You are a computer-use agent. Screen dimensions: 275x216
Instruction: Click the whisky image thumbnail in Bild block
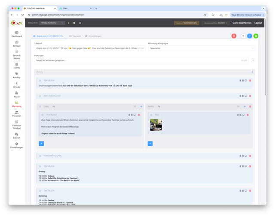(x=156, y=125)
